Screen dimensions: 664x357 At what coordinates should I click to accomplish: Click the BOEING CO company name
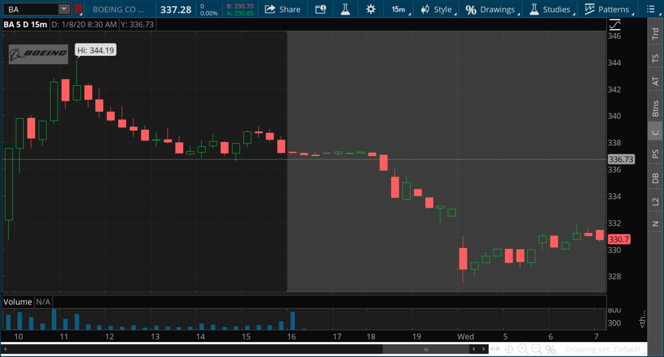[x=118, y=9]
